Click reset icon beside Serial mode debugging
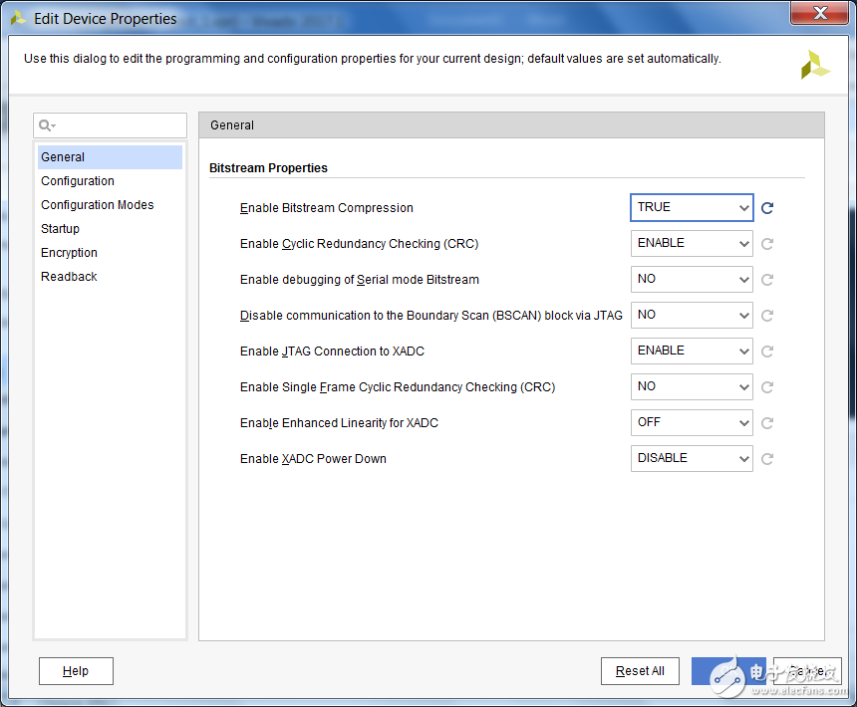The width and height of the screenshot is (857, 707). coord(767,280)
